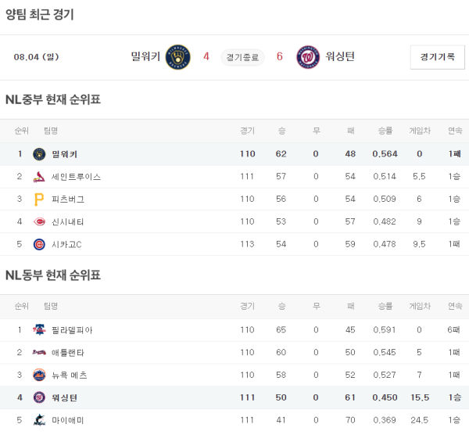Click the Pittsburgh Pirates team logo

coord(39,200)
